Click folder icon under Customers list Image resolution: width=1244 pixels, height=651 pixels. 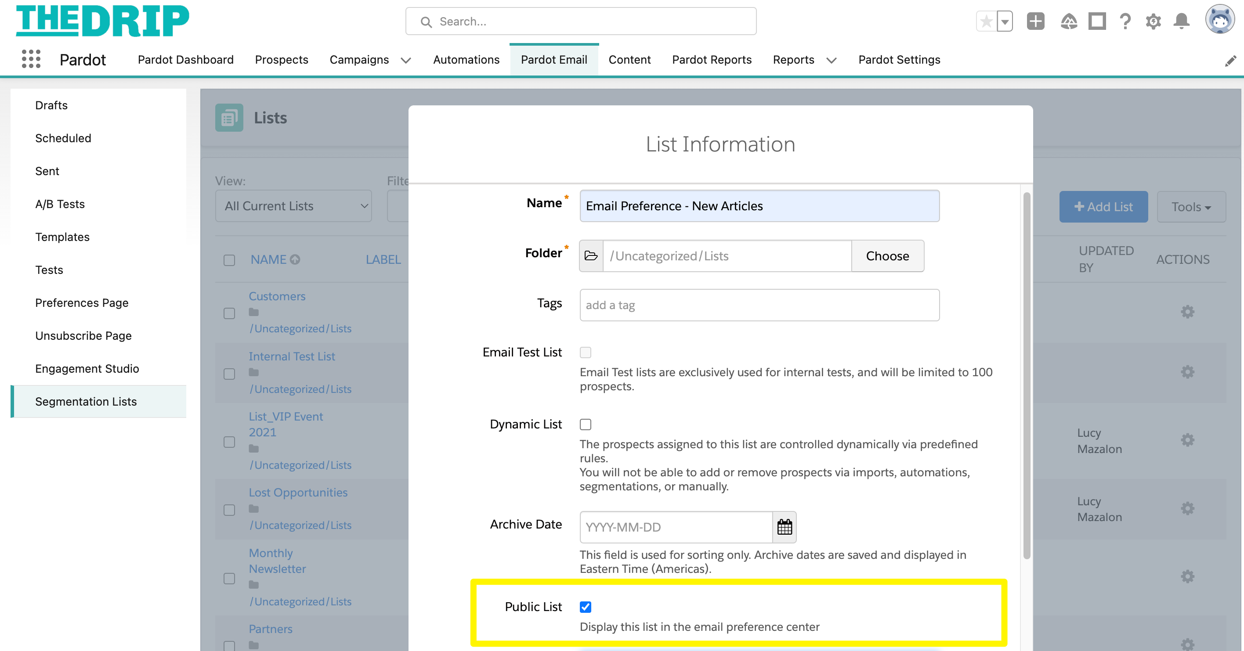click(253, 312)
